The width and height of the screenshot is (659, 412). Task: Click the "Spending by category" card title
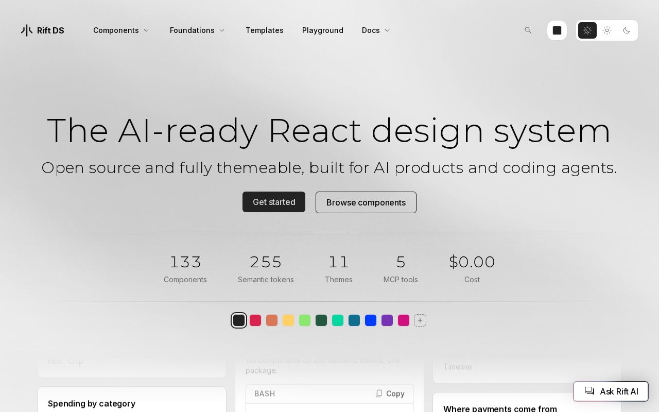[92, 403]
